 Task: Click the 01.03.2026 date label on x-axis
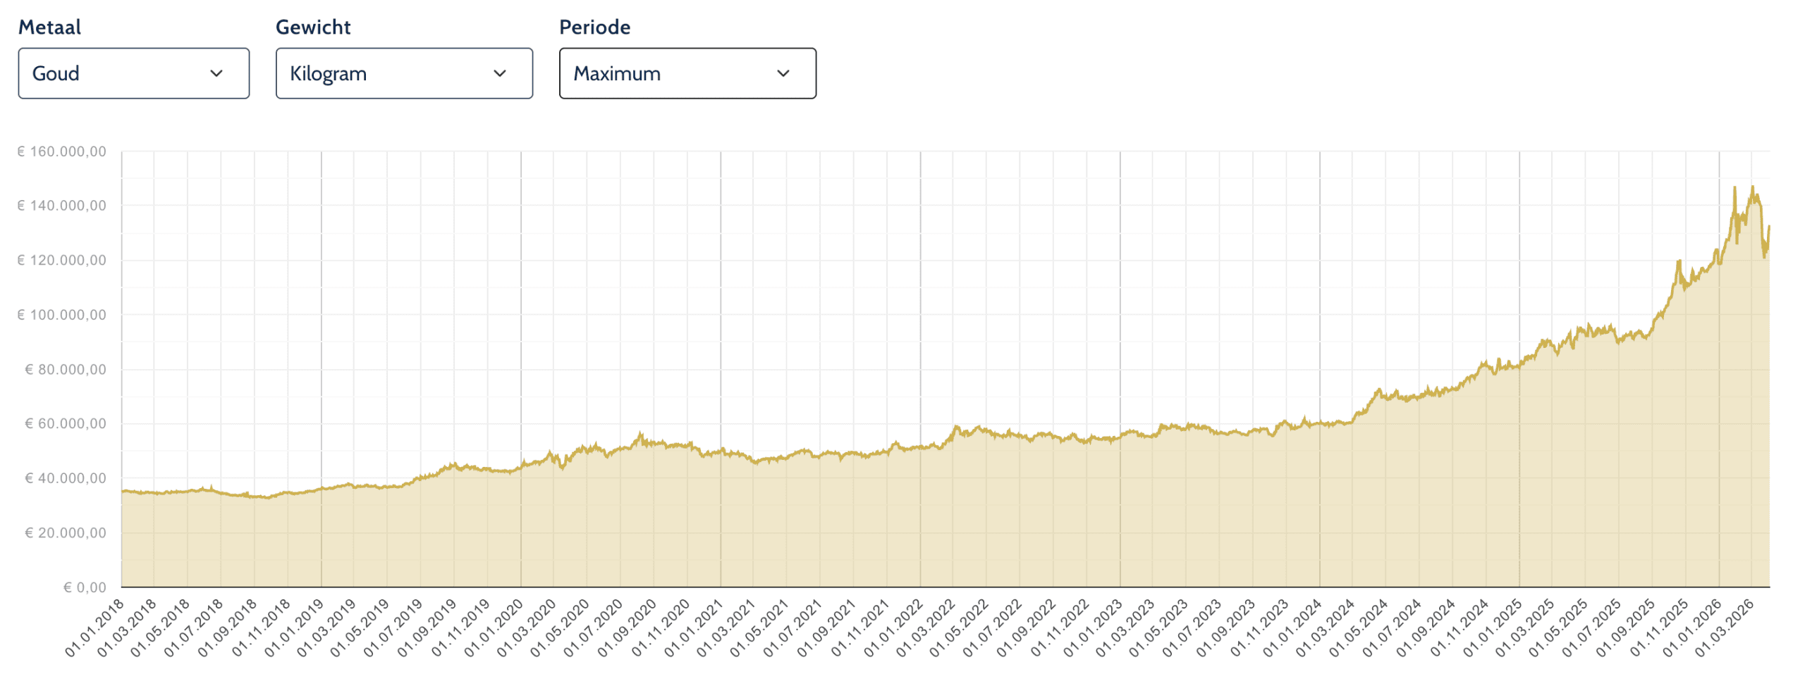click(1724, 628)
